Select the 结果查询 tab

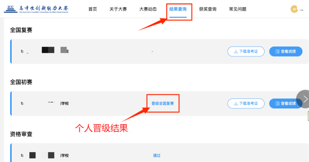coord(178,9)
